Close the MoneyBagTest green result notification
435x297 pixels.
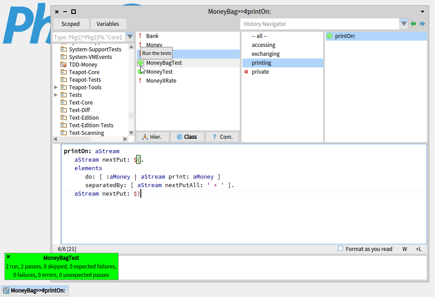[8, 257]
